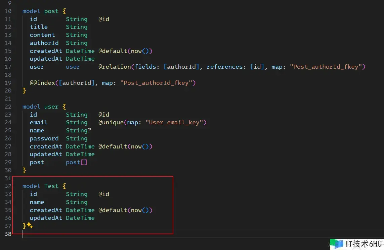The width and height of the screenshot is (384, 250).
Task: Click the "User_email_key" string
Action: click(x=174, y=122)
